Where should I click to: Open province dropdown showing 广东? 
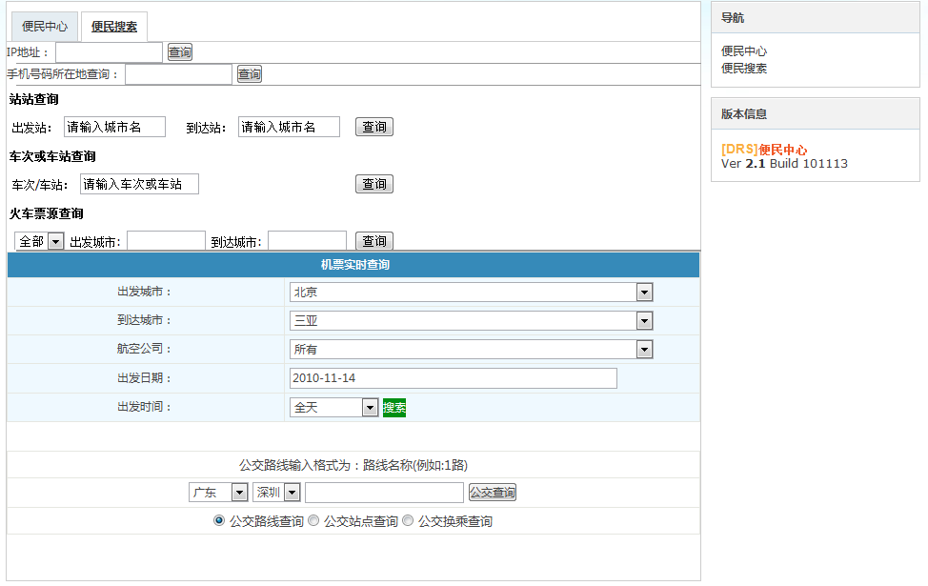(218, 493)
